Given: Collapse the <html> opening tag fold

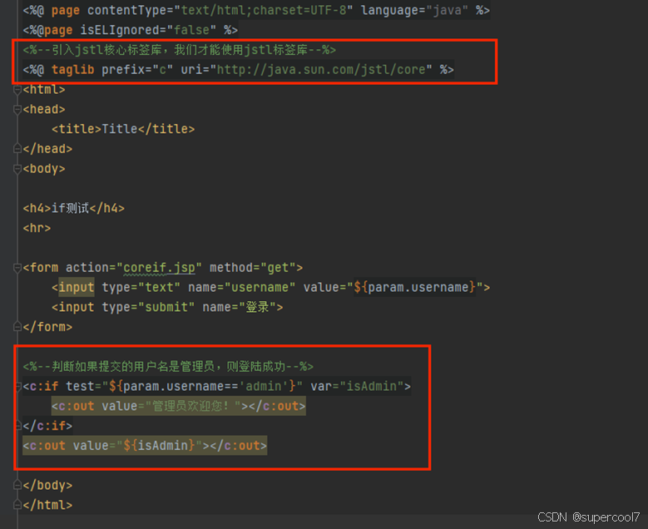Looking at the screenshot, I should tap(17, 90).
